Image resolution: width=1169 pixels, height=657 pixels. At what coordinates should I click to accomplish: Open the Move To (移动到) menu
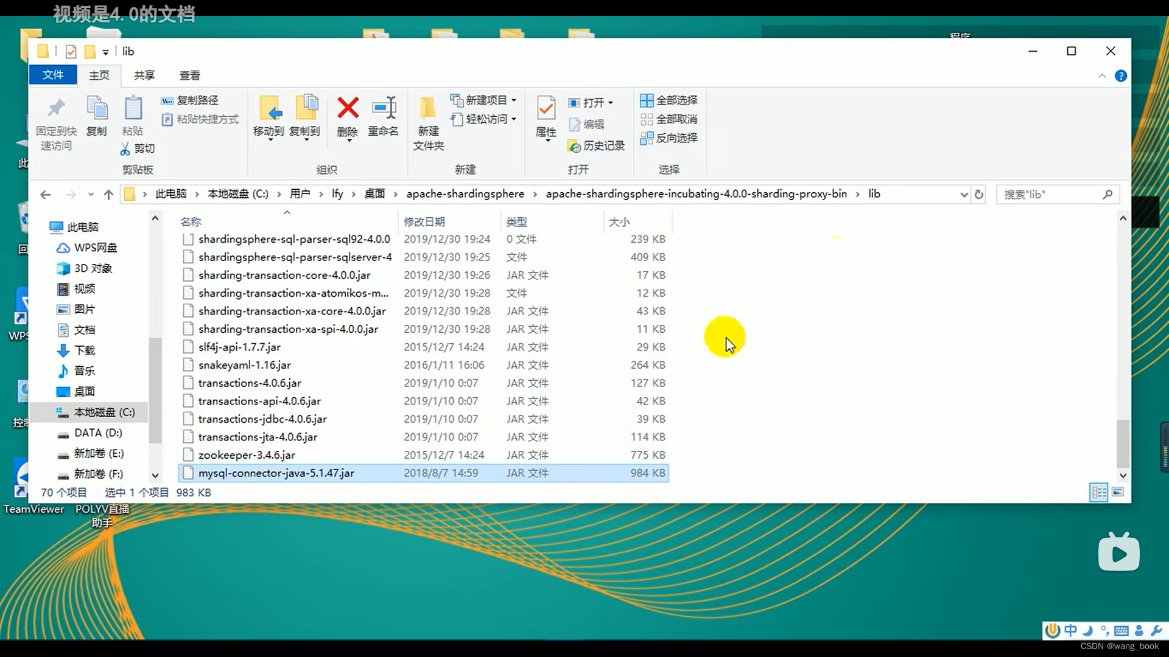pyautogui.click(x=269, y=119)
